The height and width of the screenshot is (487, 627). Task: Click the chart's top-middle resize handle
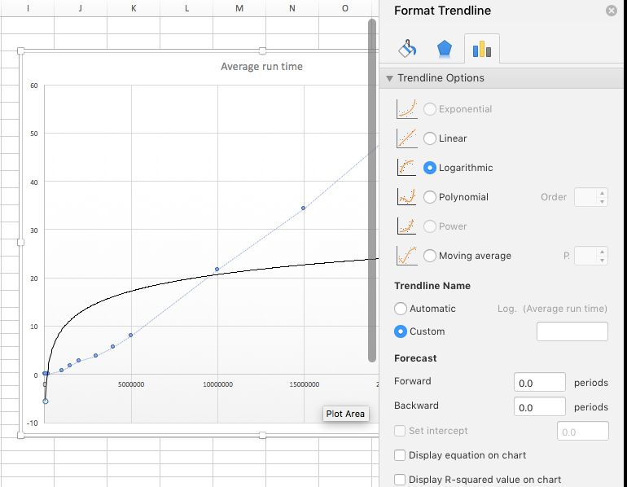point(262,50)
